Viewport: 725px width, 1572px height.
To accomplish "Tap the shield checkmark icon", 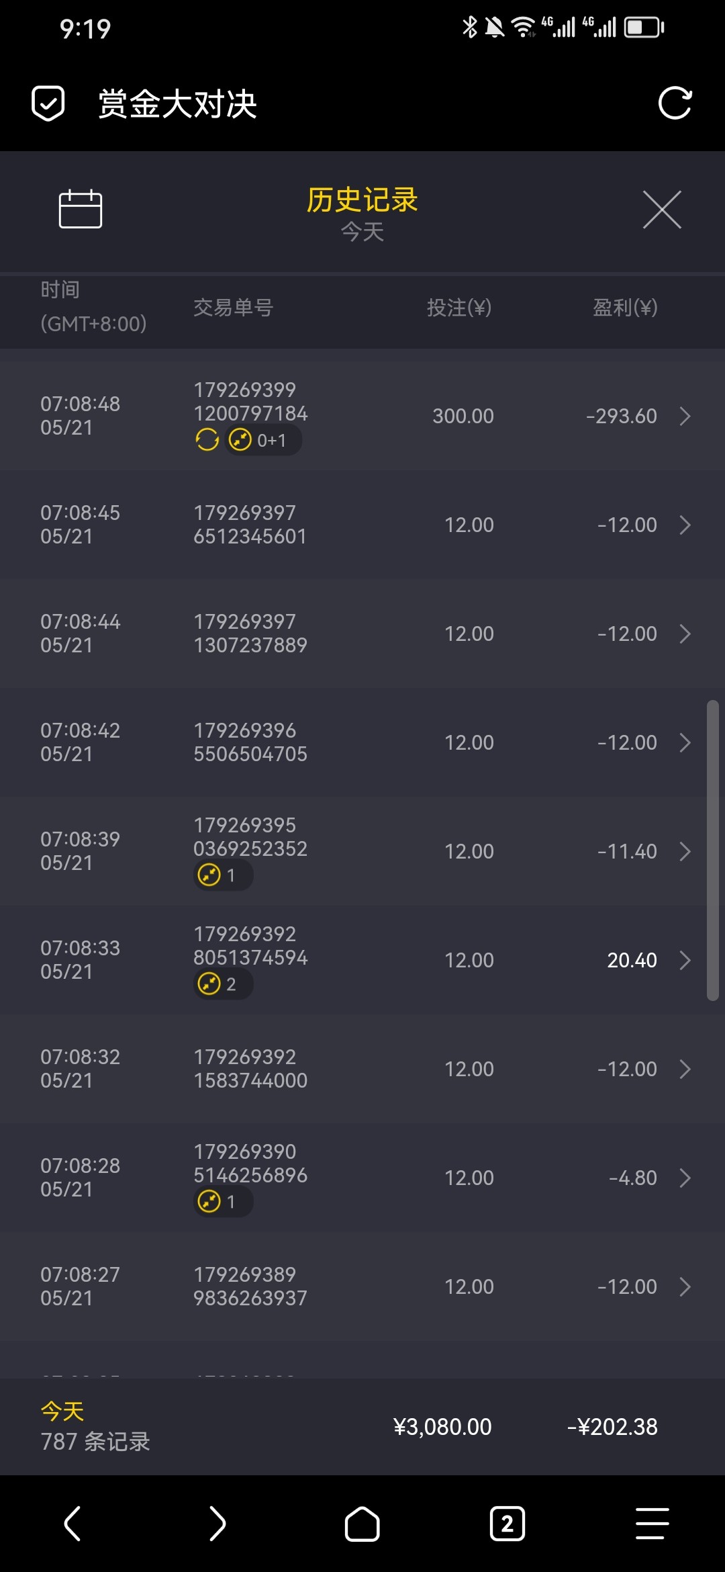I will pyautogui.click(x=48, y=103).
